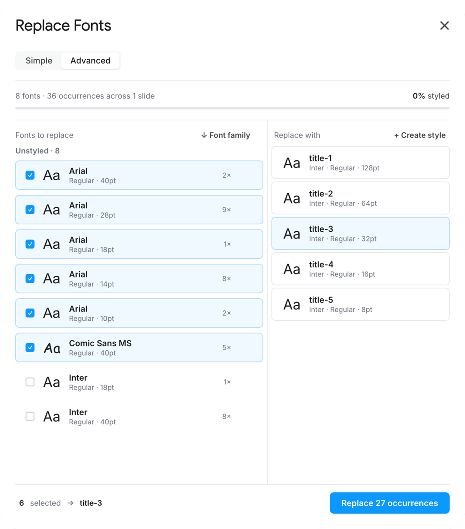Screen dimensions: 465x529
Task: Close the Replace Fonts dialog
Action: 444,26
